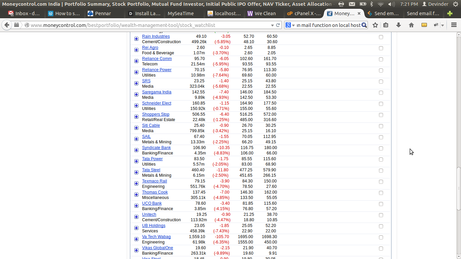This screenshot has width=461, height=259.
Task: Open the Firefox hamburger menu
Action: [454, 25]
